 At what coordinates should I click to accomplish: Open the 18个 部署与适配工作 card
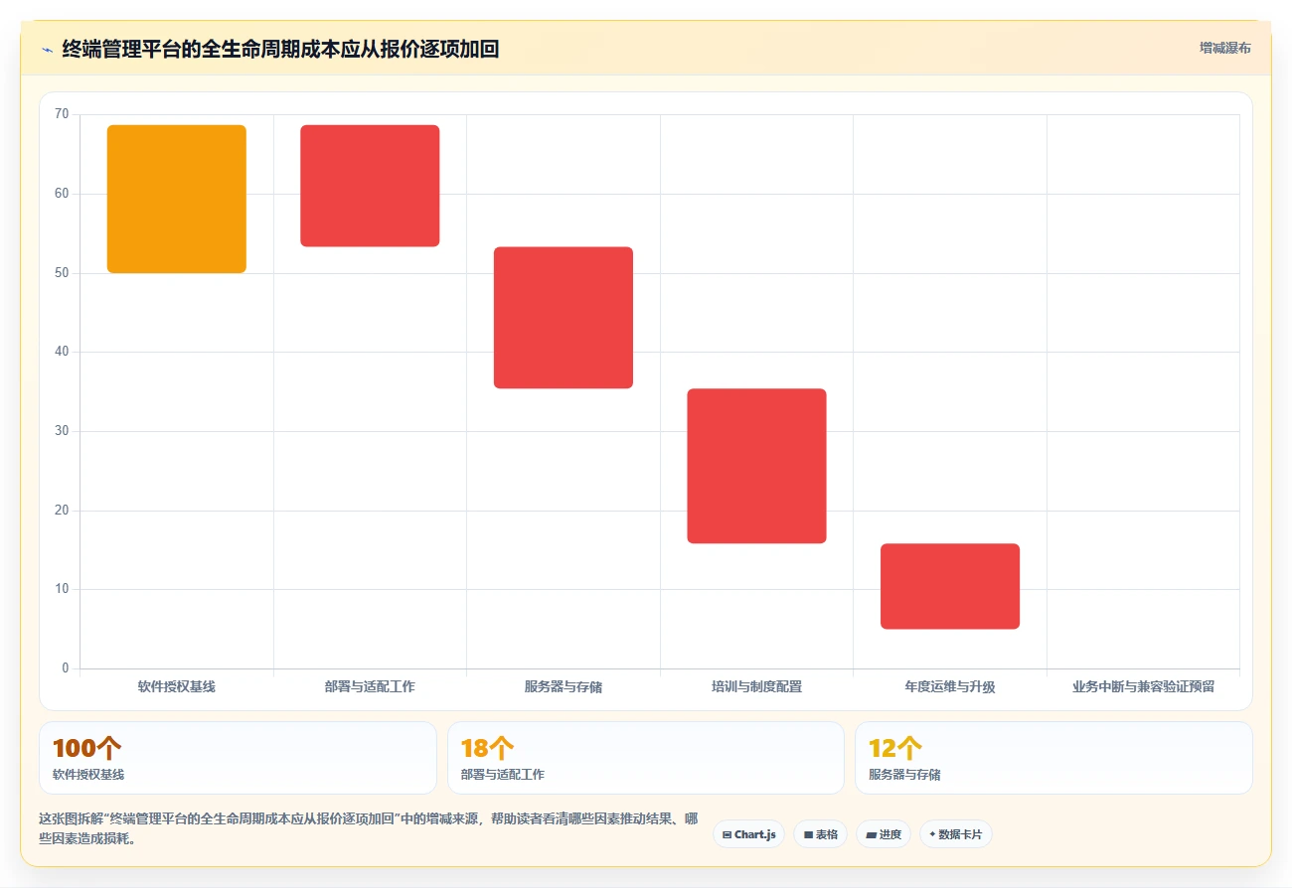click(x=646, y=758)
